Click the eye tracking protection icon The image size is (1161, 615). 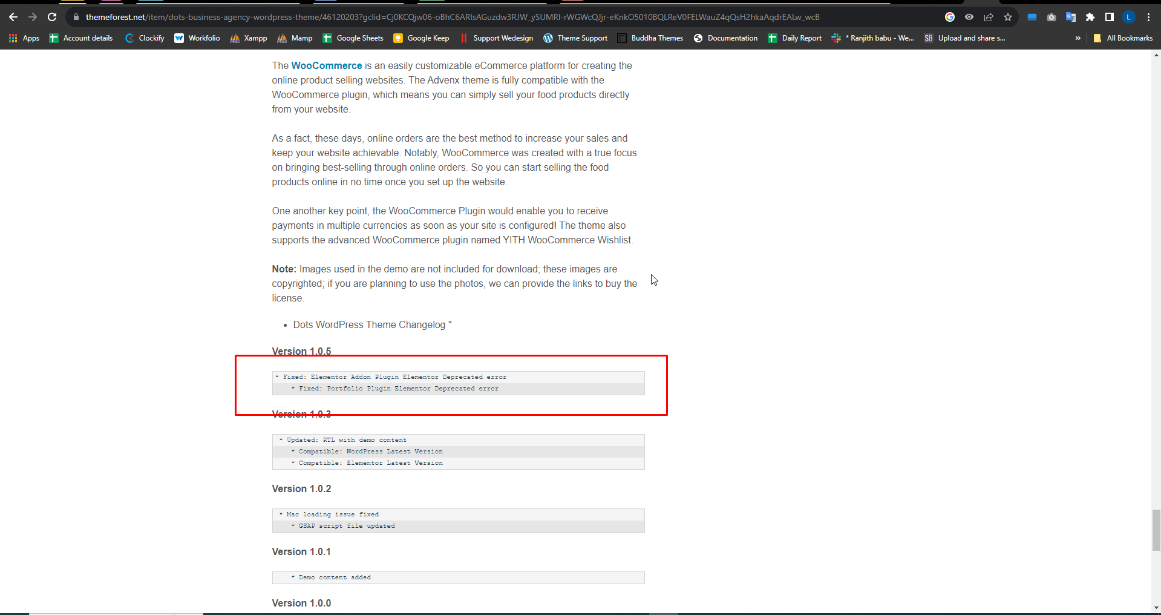pos(969,17)
